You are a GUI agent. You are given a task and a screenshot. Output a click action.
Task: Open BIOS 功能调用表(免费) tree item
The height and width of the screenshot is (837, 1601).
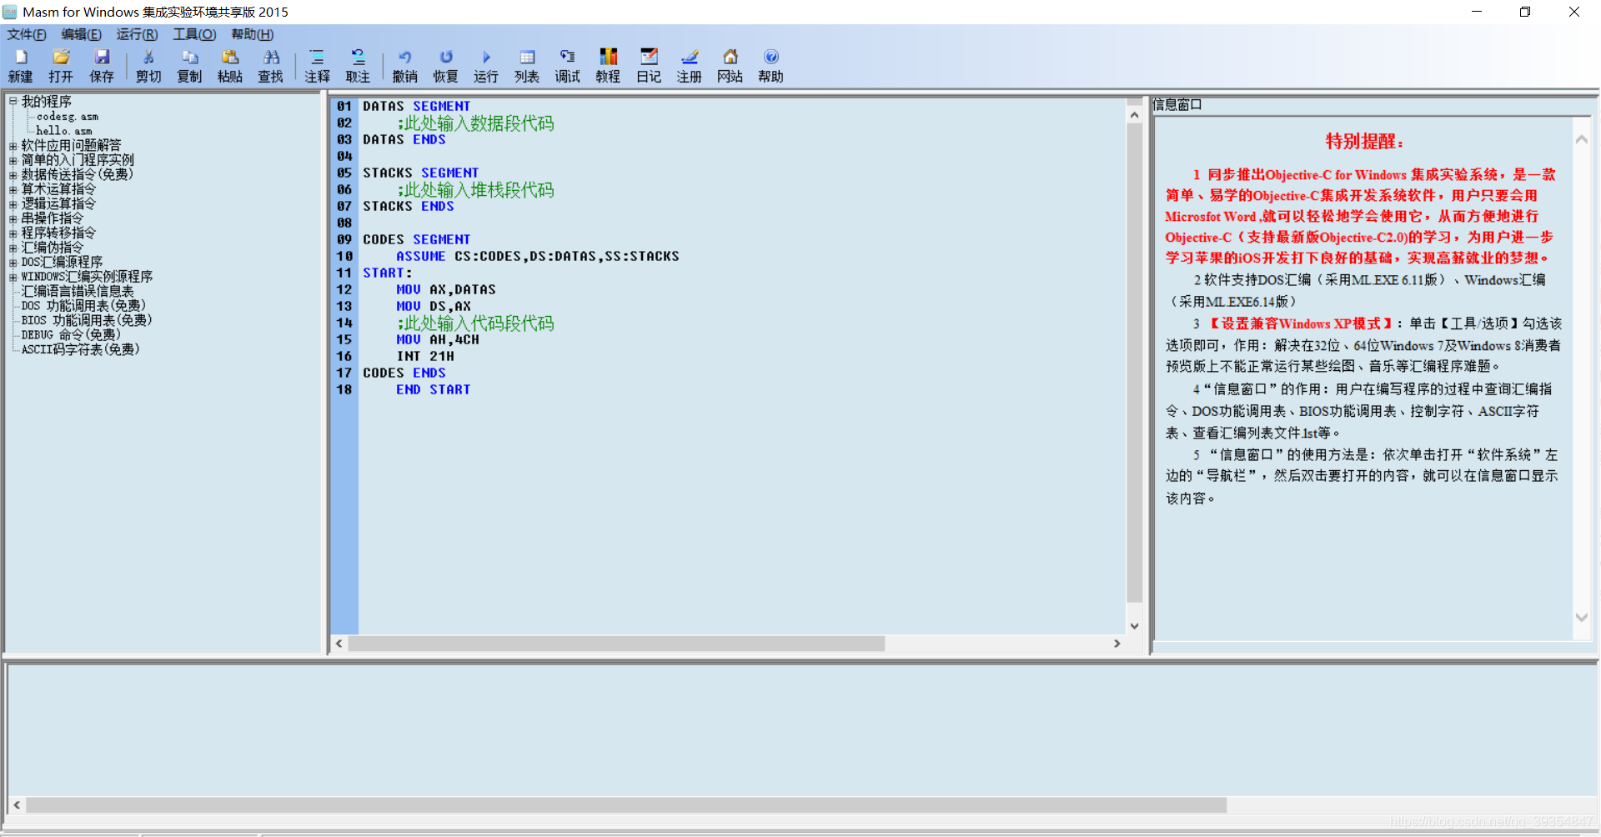[87, 320]
